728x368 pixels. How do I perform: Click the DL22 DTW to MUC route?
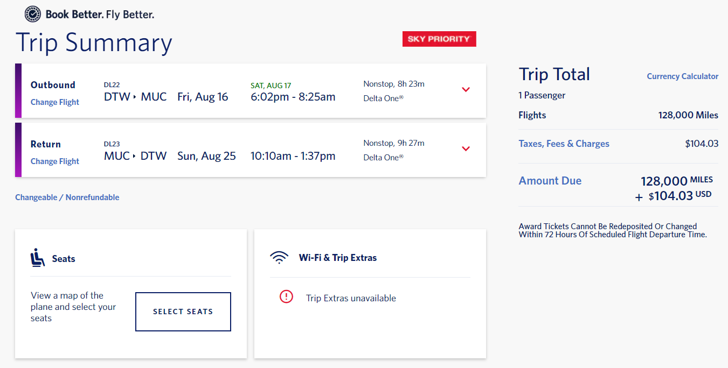coord(135,97)
